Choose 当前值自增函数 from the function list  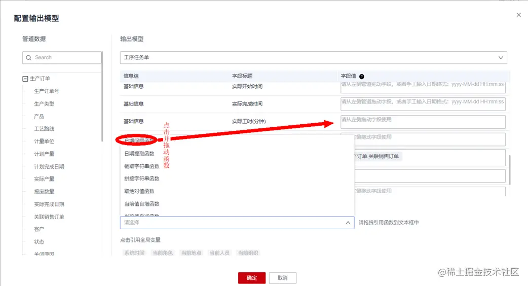[x=142, y=204]
